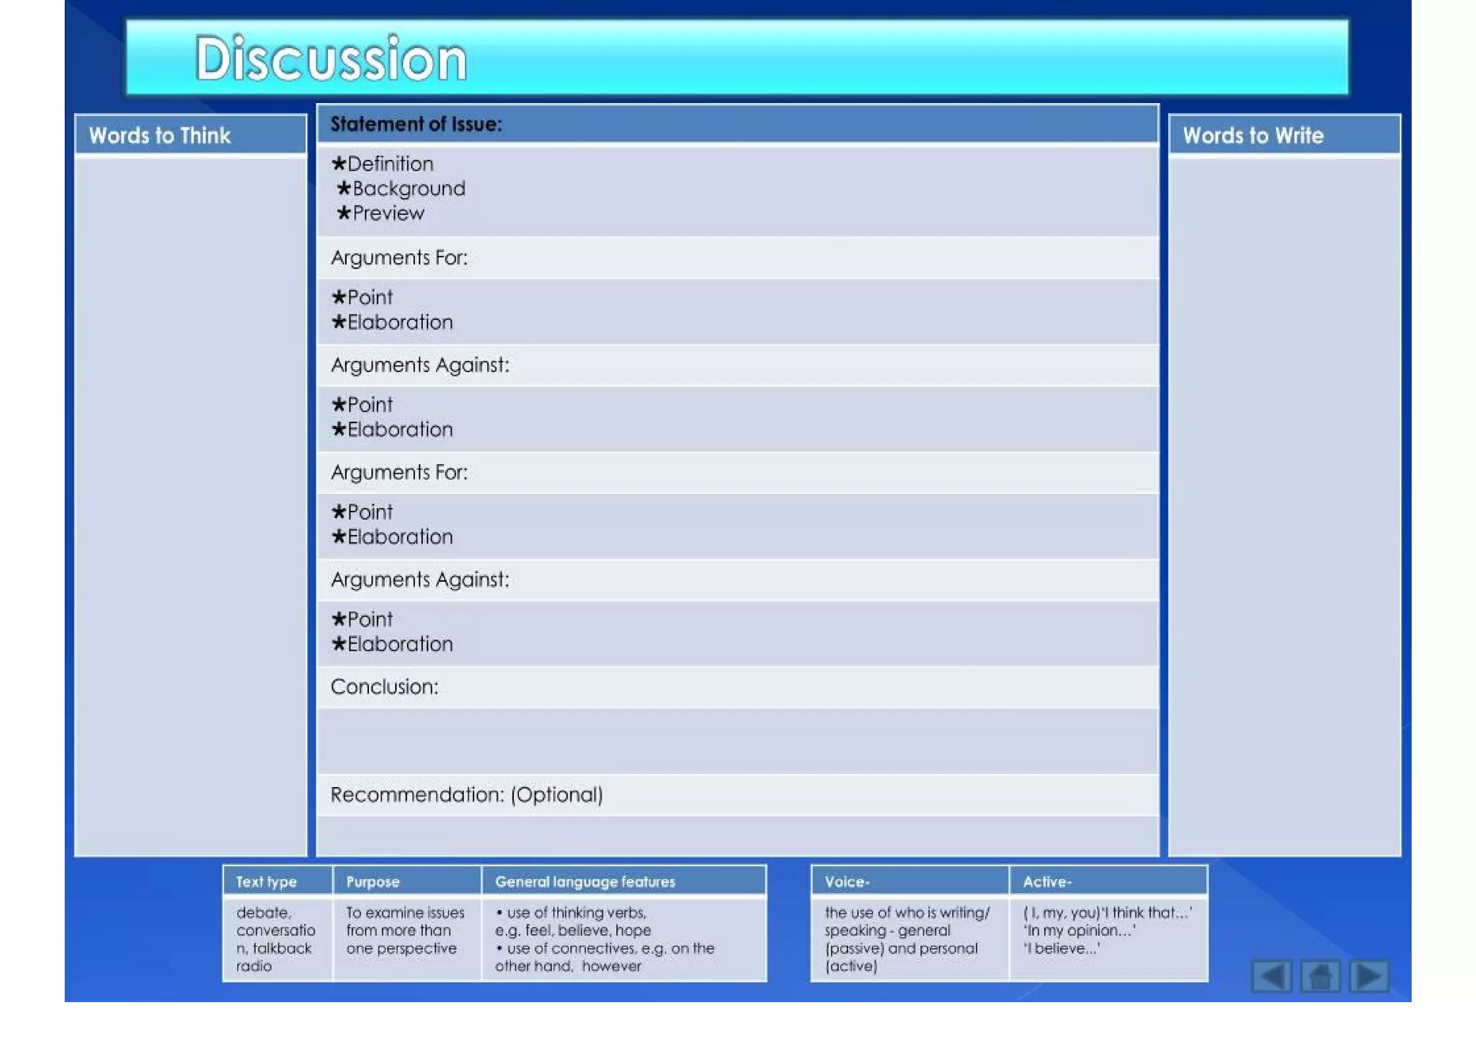This screenshot has height=1043, width=1476.
Task: Advance with the next slide arrow
Action: [1369, 976]
